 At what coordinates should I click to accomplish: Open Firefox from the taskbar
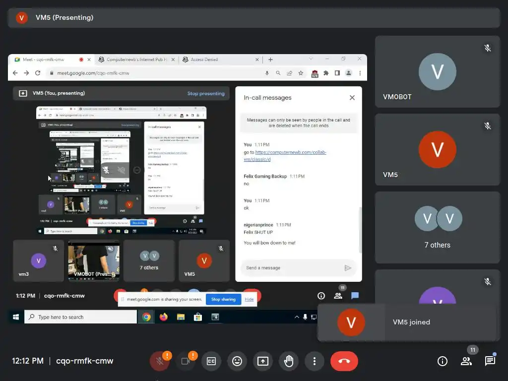(x=164, y=317)
